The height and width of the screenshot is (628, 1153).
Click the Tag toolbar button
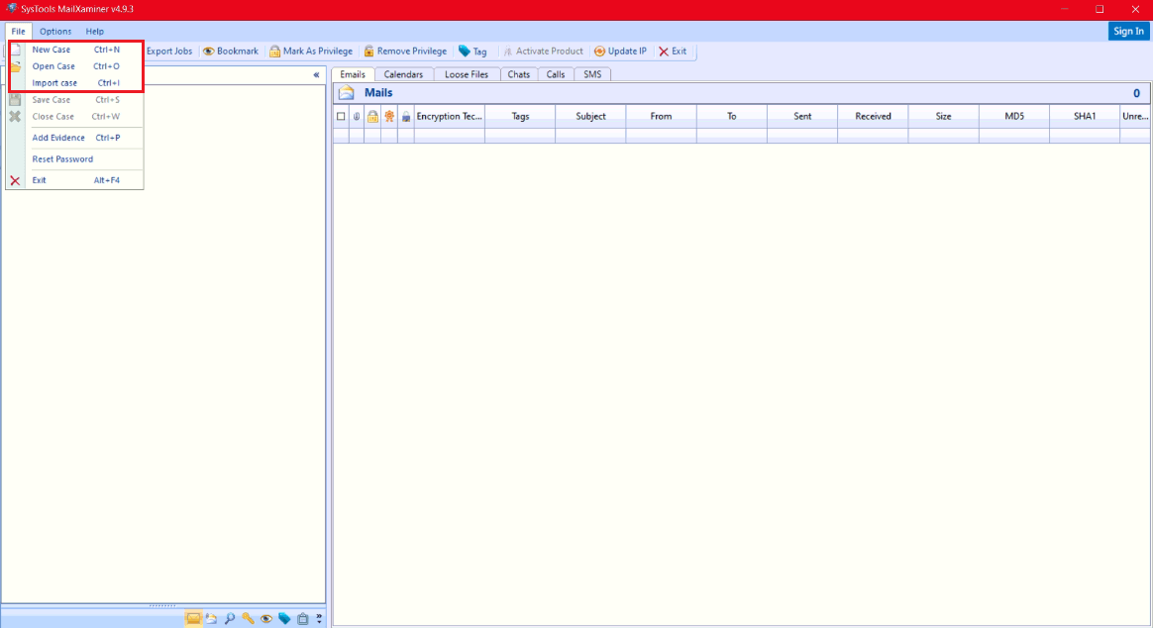[472, 52]
